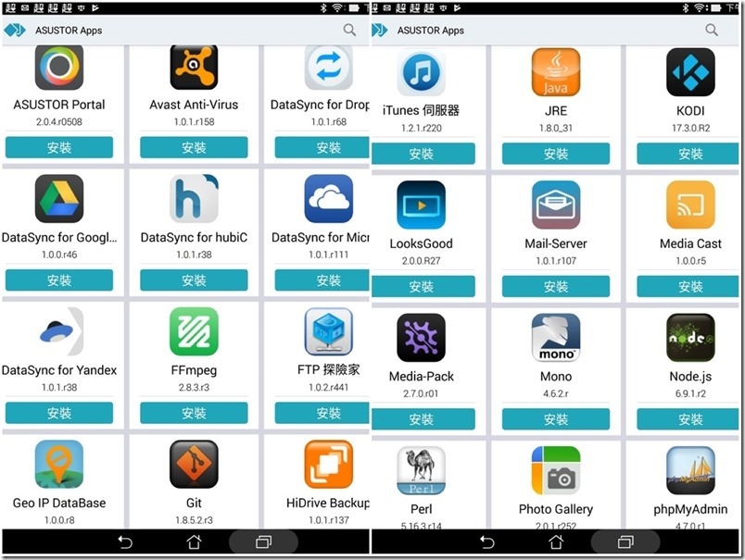Viewport: 745px width, 560px height.
Task: Tap the Mail-Server envelope icon
Action: tap(556, 205)
